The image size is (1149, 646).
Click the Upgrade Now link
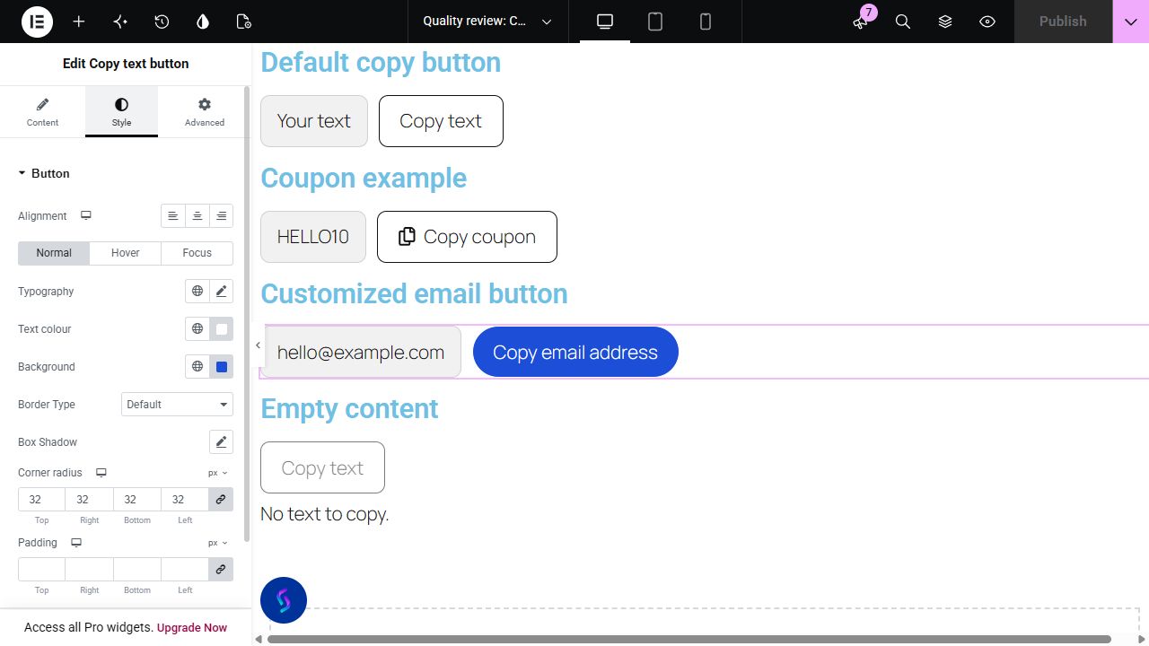192,628
